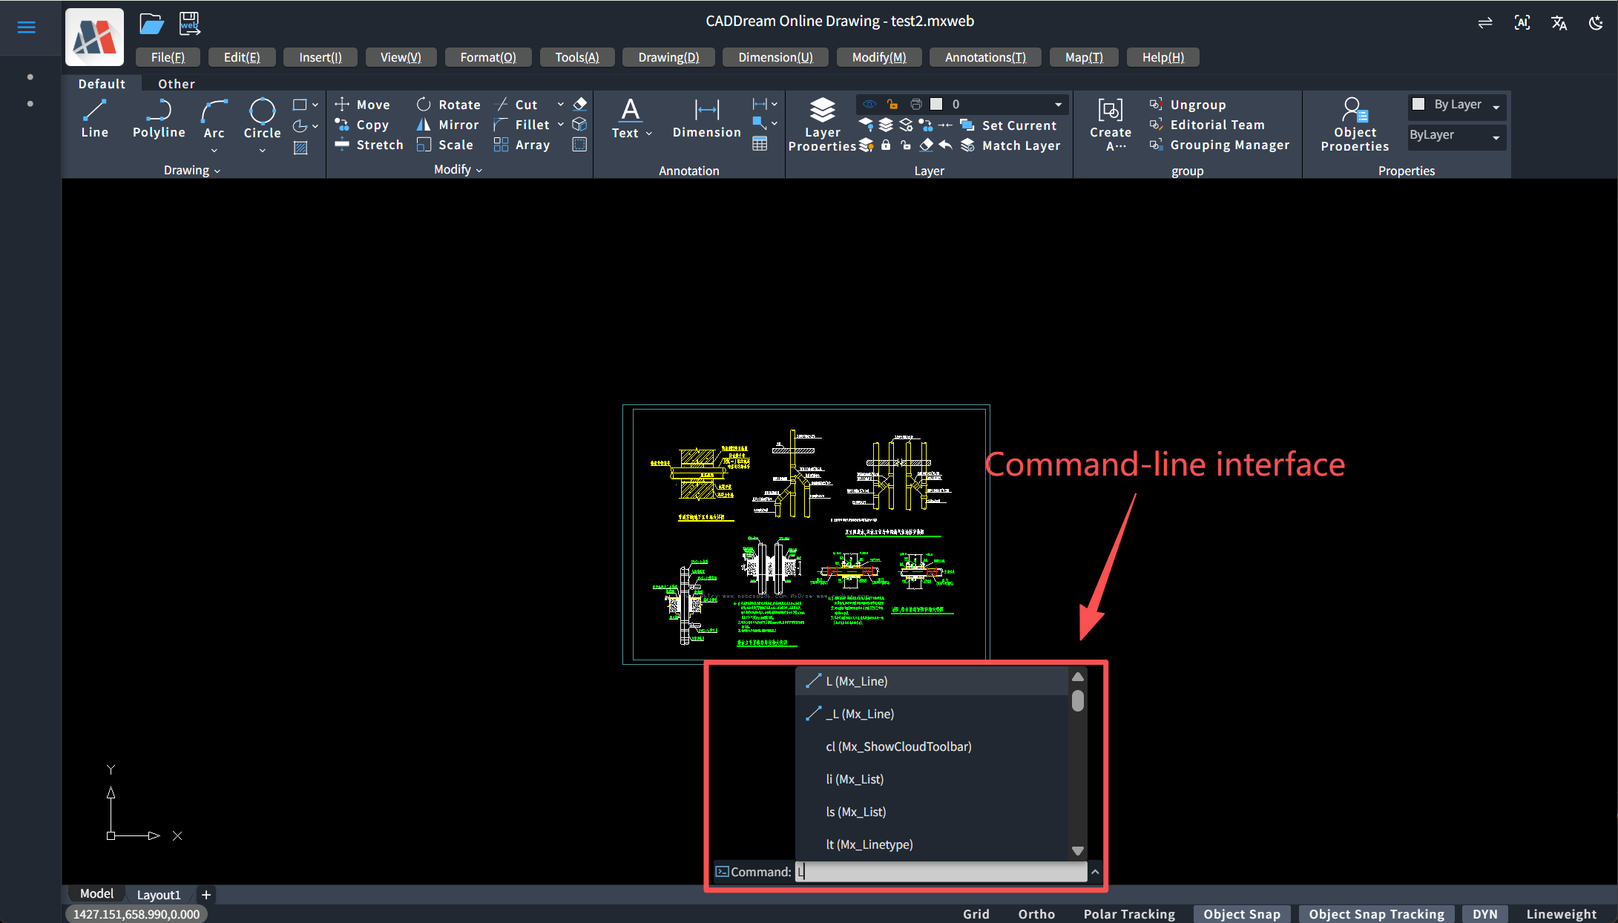Toggle Ortho mode
Image resolution: width=1618 pixels, height=923 pixels.
point(1036,914)
